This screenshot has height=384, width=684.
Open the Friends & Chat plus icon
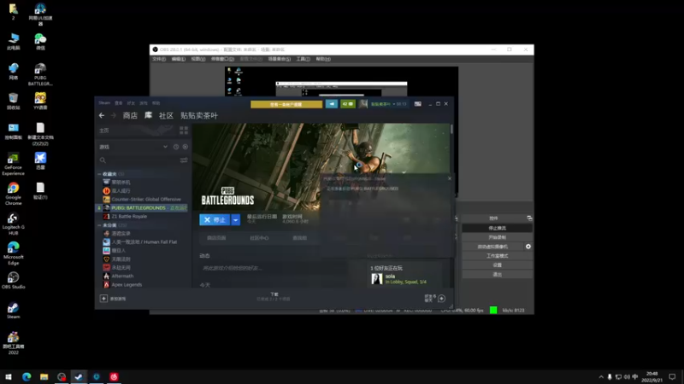[441, 299]
